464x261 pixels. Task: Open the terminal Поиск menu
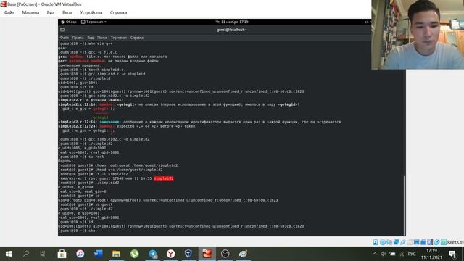[x=101, y=38]
